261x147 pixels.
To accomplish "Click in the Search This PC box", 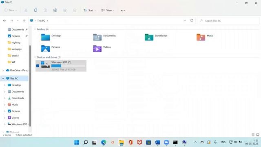I will 228,21.
